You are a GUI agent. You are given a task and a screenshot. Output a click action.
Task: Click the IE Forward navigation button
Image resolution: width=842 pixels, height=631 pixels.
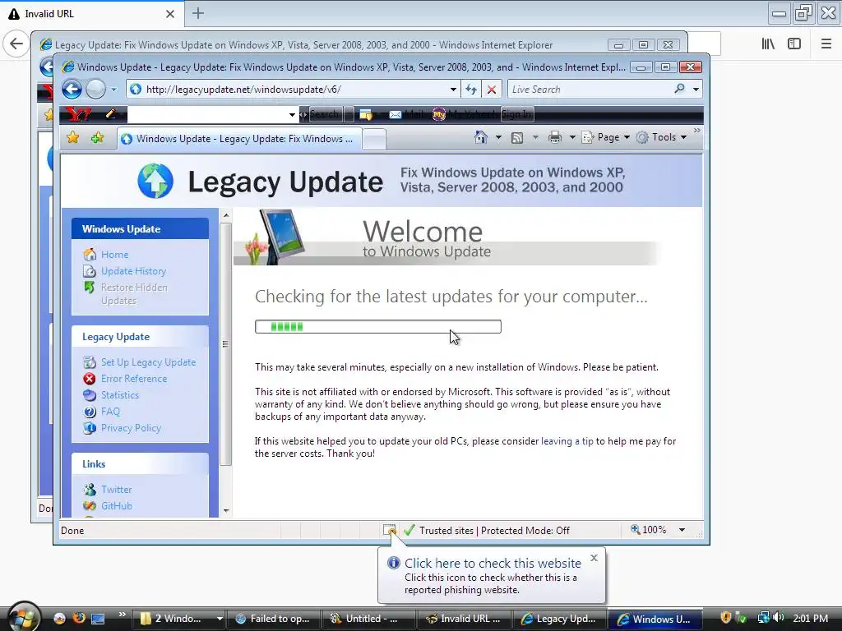(95, 89)
